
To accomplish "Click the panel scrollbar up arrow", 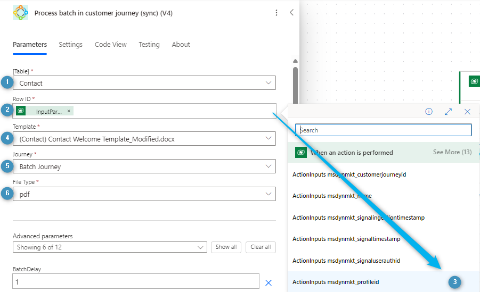I will (295, 61).
